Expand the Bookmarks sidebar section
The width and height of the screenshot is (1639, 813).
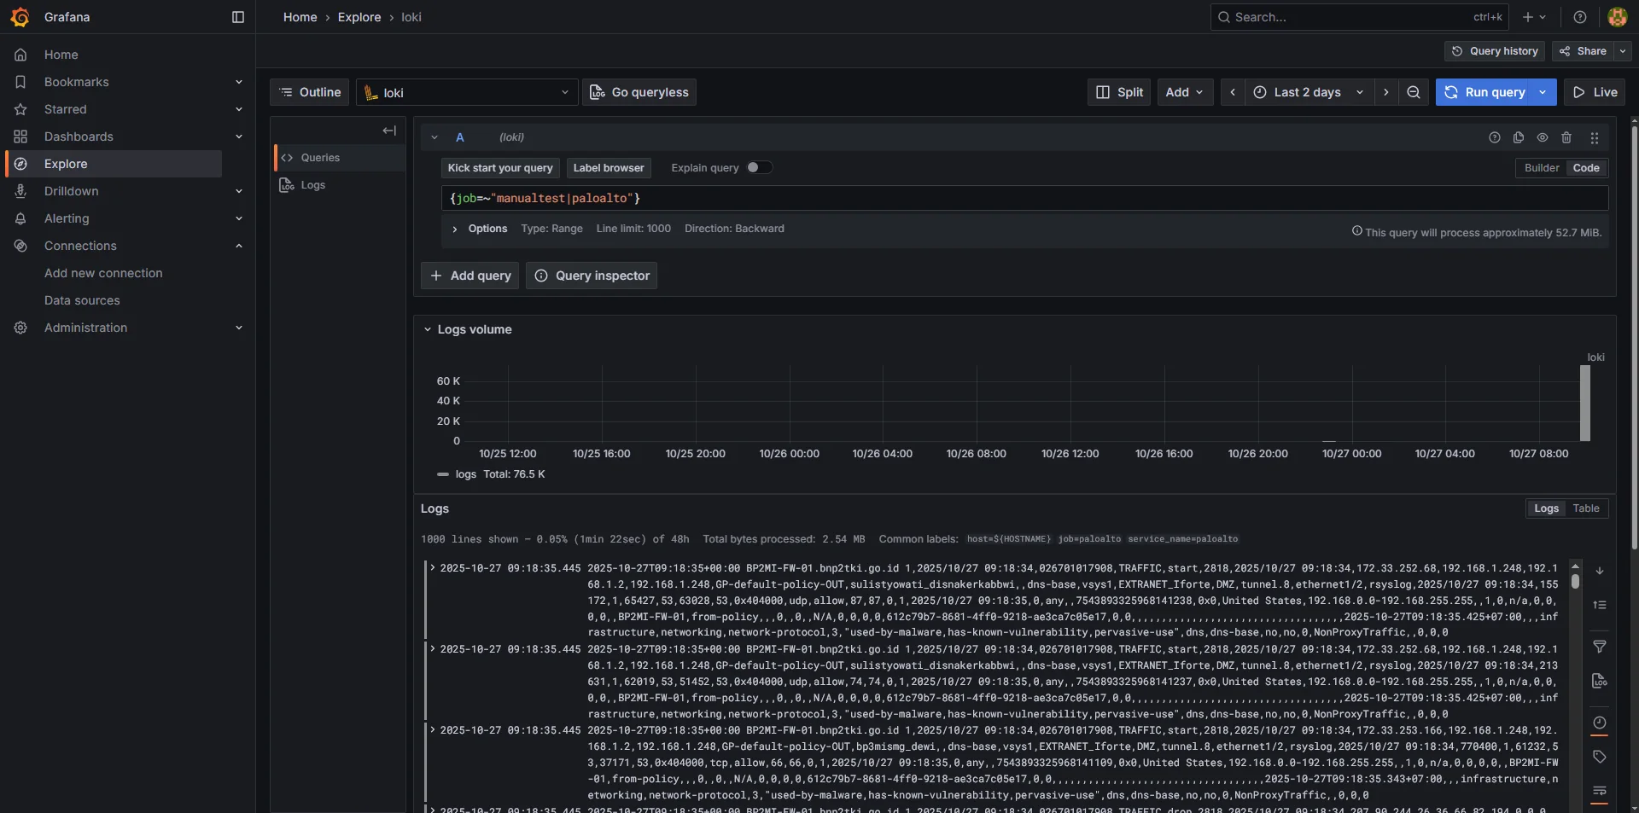coord(239,82)
